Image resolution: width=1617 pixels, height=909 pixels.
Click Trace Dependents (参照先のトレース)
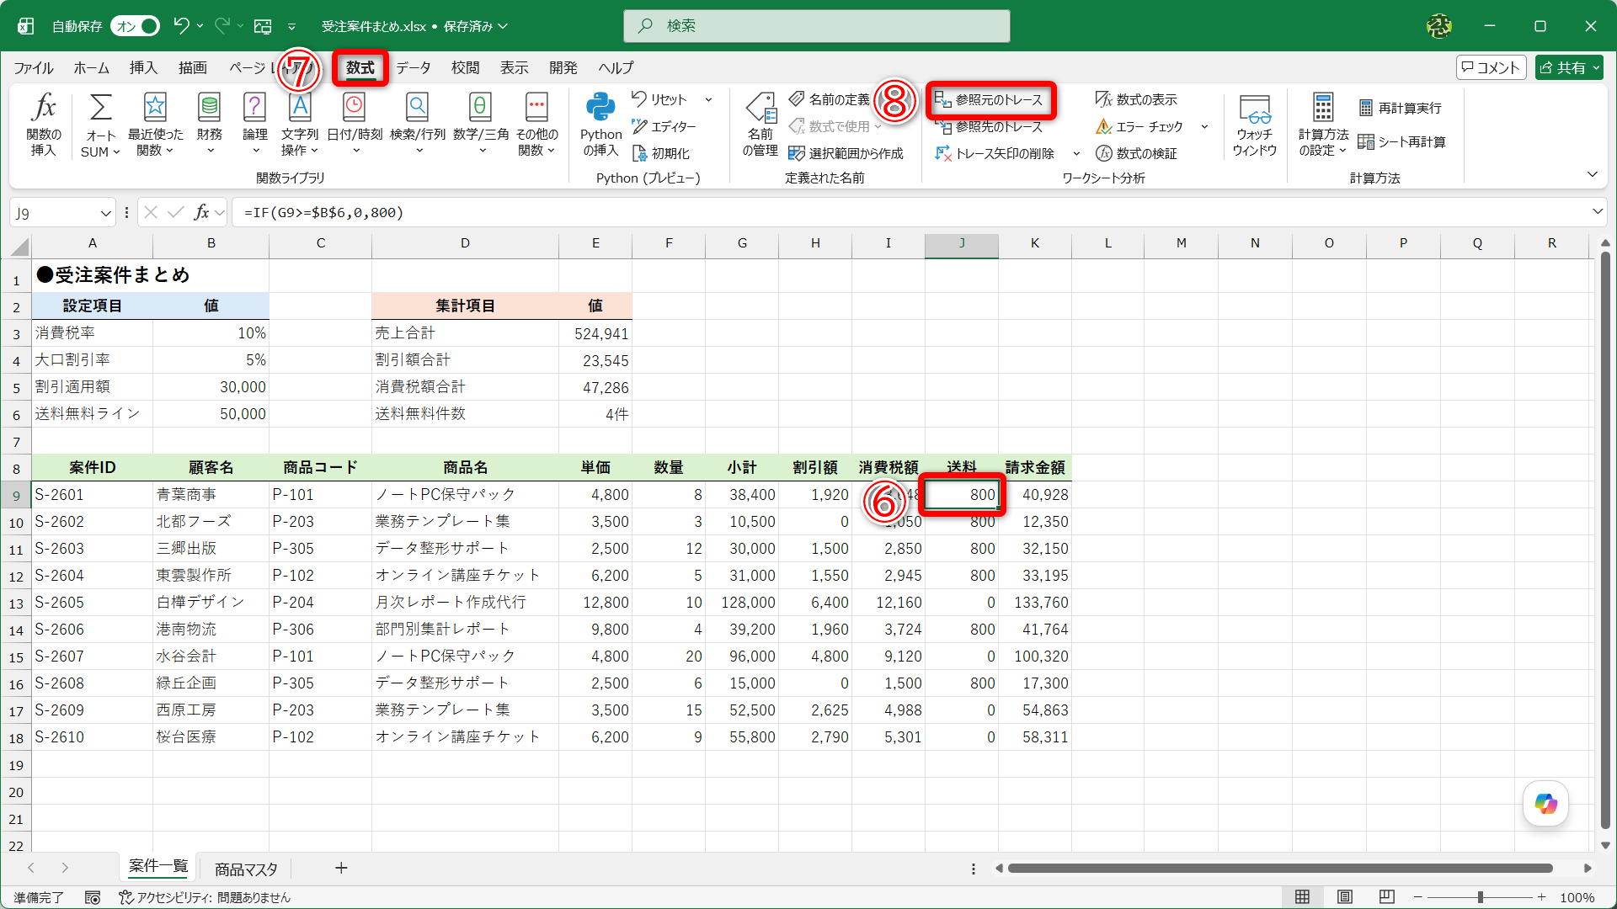point(989,127)
